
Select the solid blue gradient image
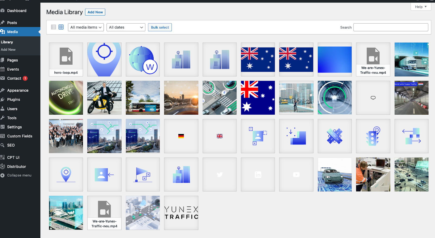pyautogui.click(x=335, y=59)
